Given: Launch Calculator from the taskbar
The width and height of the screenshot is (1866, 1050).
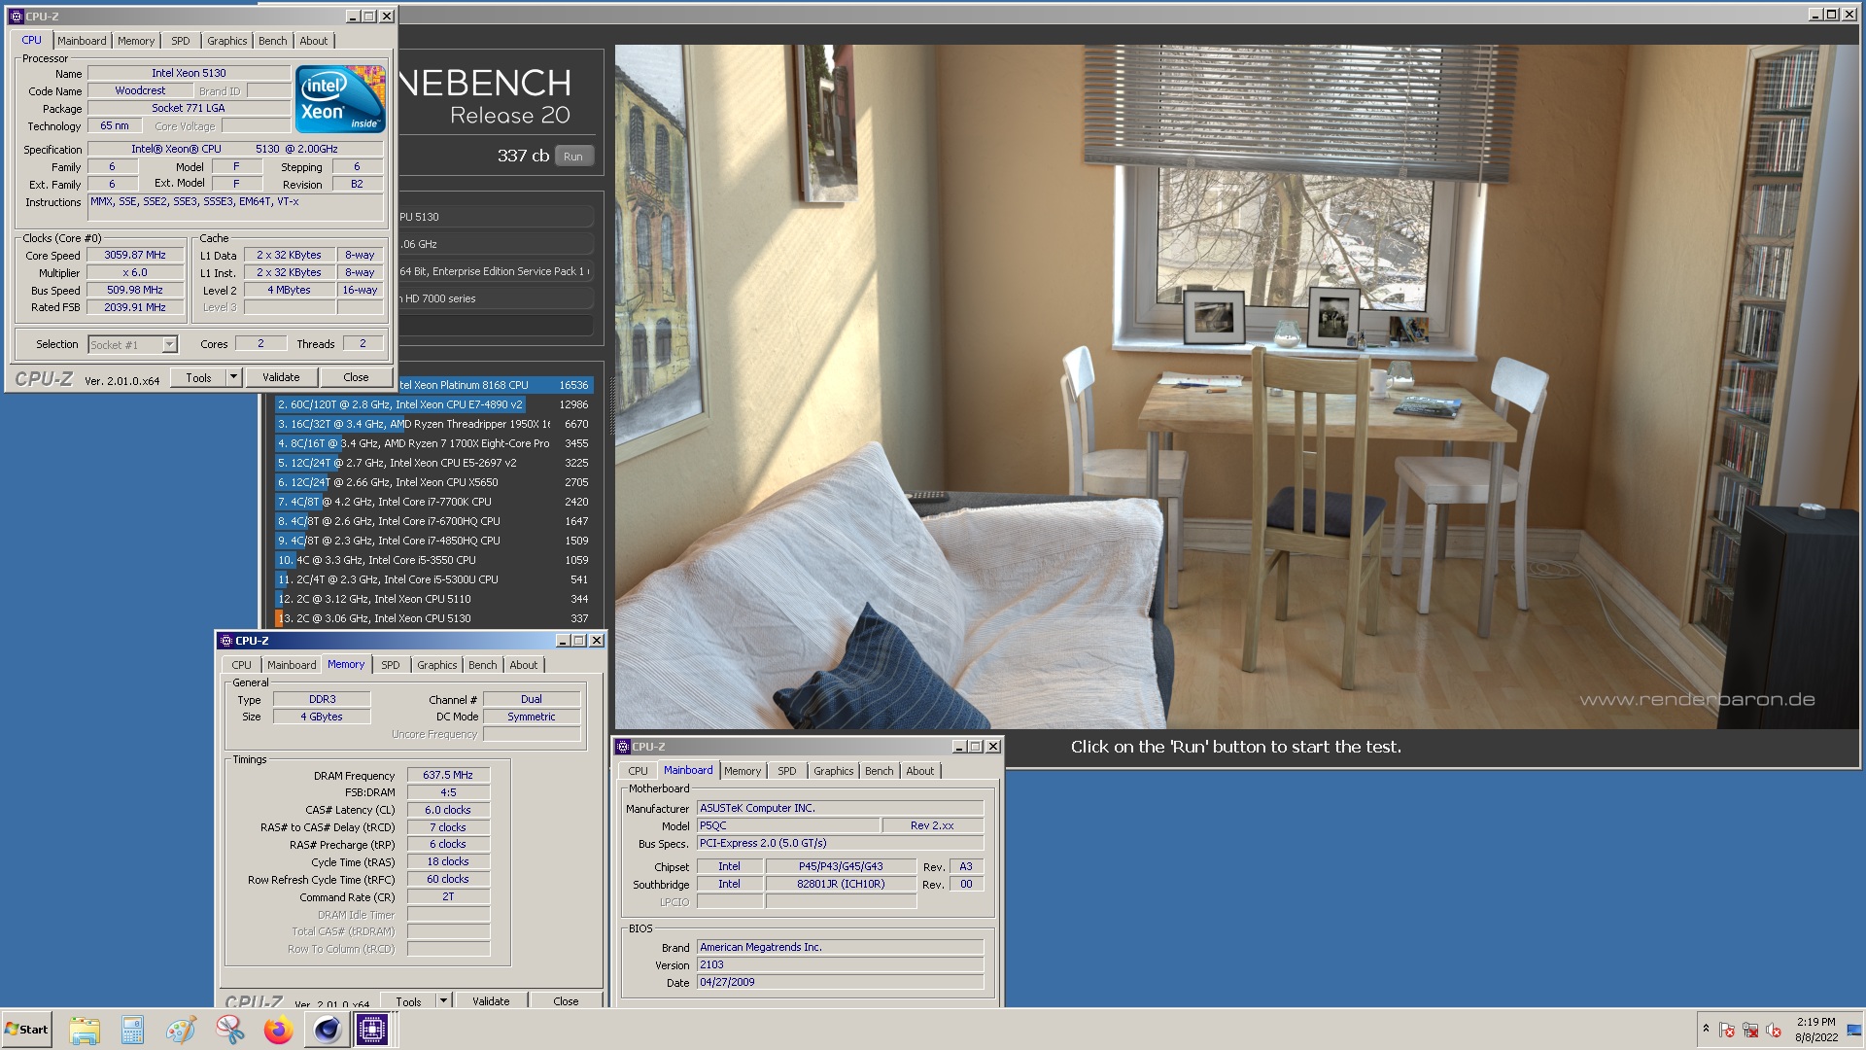Looking at the screenshot, I should pyautogui.click(x=132, y=1030).
